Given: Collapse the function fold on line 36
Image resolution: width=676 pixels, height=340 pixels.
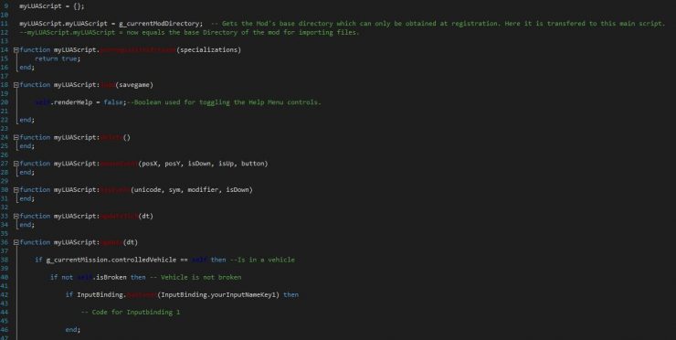Looking at the screenshot, I should tap(16, 242).
